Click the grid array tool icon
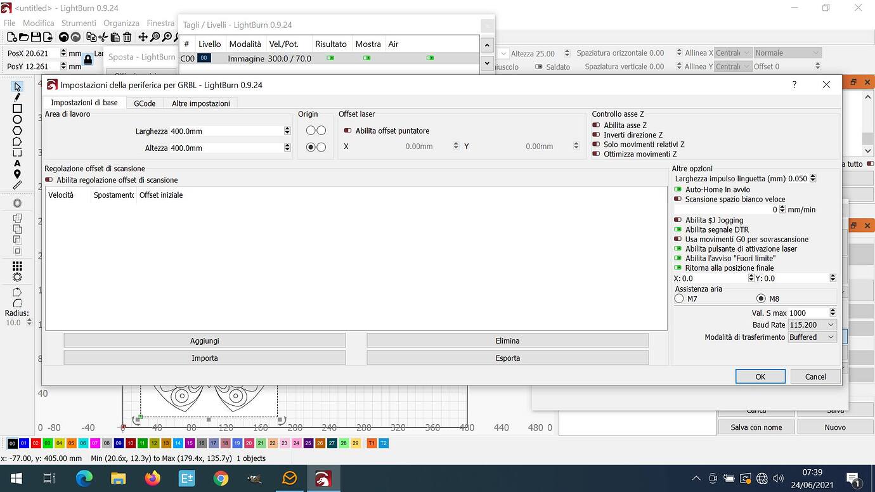Image resolution: width=875 pixels, height=492 pixels. [17, 266]
